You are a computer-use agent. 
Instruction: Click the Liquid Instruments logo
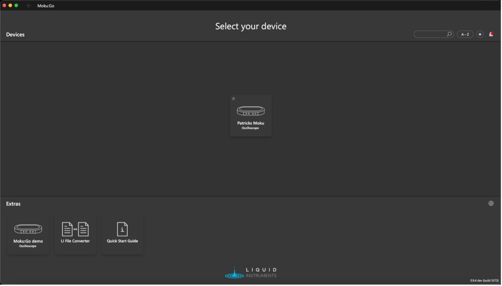251,273
